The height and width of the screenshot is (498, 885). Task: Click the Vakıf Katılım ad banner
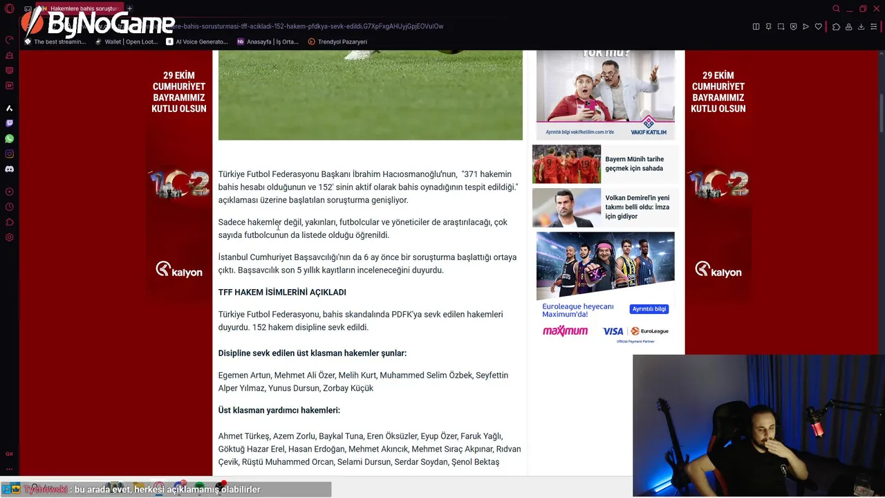[605, 95]
